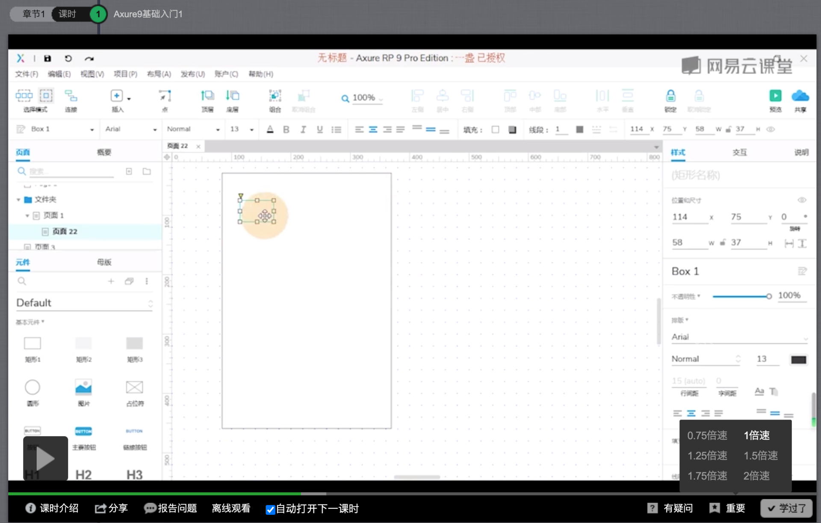Viewport: 821px width, 523px height.
Task: Open the Arial dropdown in style panel
Action: 739,337
